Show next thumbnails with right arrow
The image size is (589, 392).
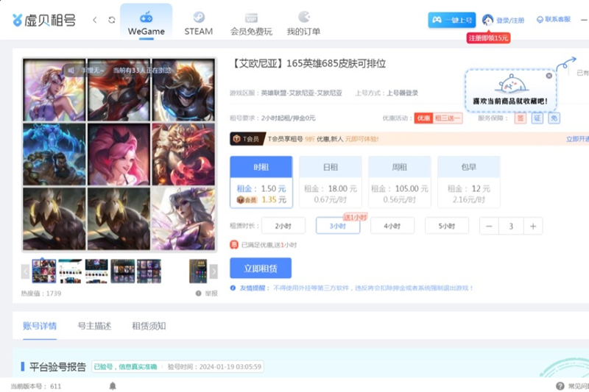214,271
